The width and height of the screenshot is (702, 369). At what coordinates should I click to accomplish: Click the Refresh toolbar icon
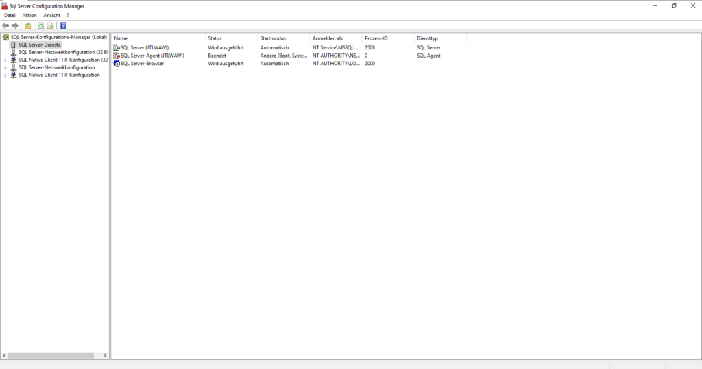point(40,25)
